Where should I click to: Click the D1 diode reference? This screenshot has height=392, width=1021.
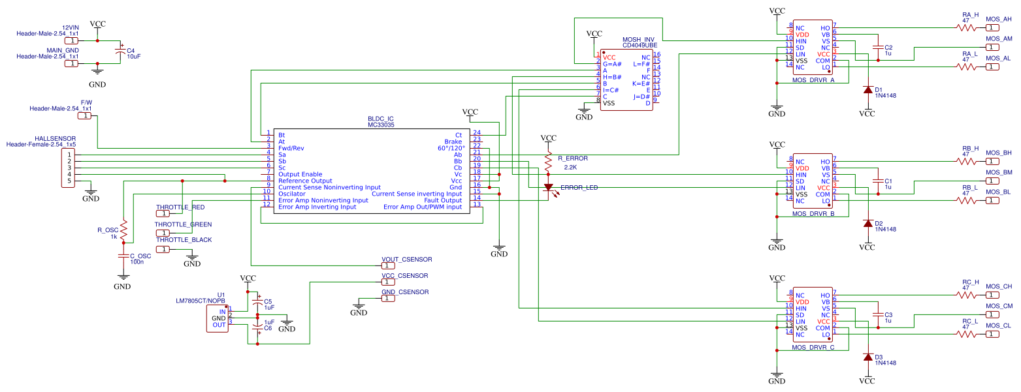(x=879, y=89)
